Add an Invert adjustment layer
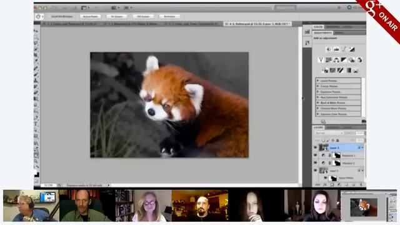This screenshot has width=400, height=225. (x=325, y=71)
